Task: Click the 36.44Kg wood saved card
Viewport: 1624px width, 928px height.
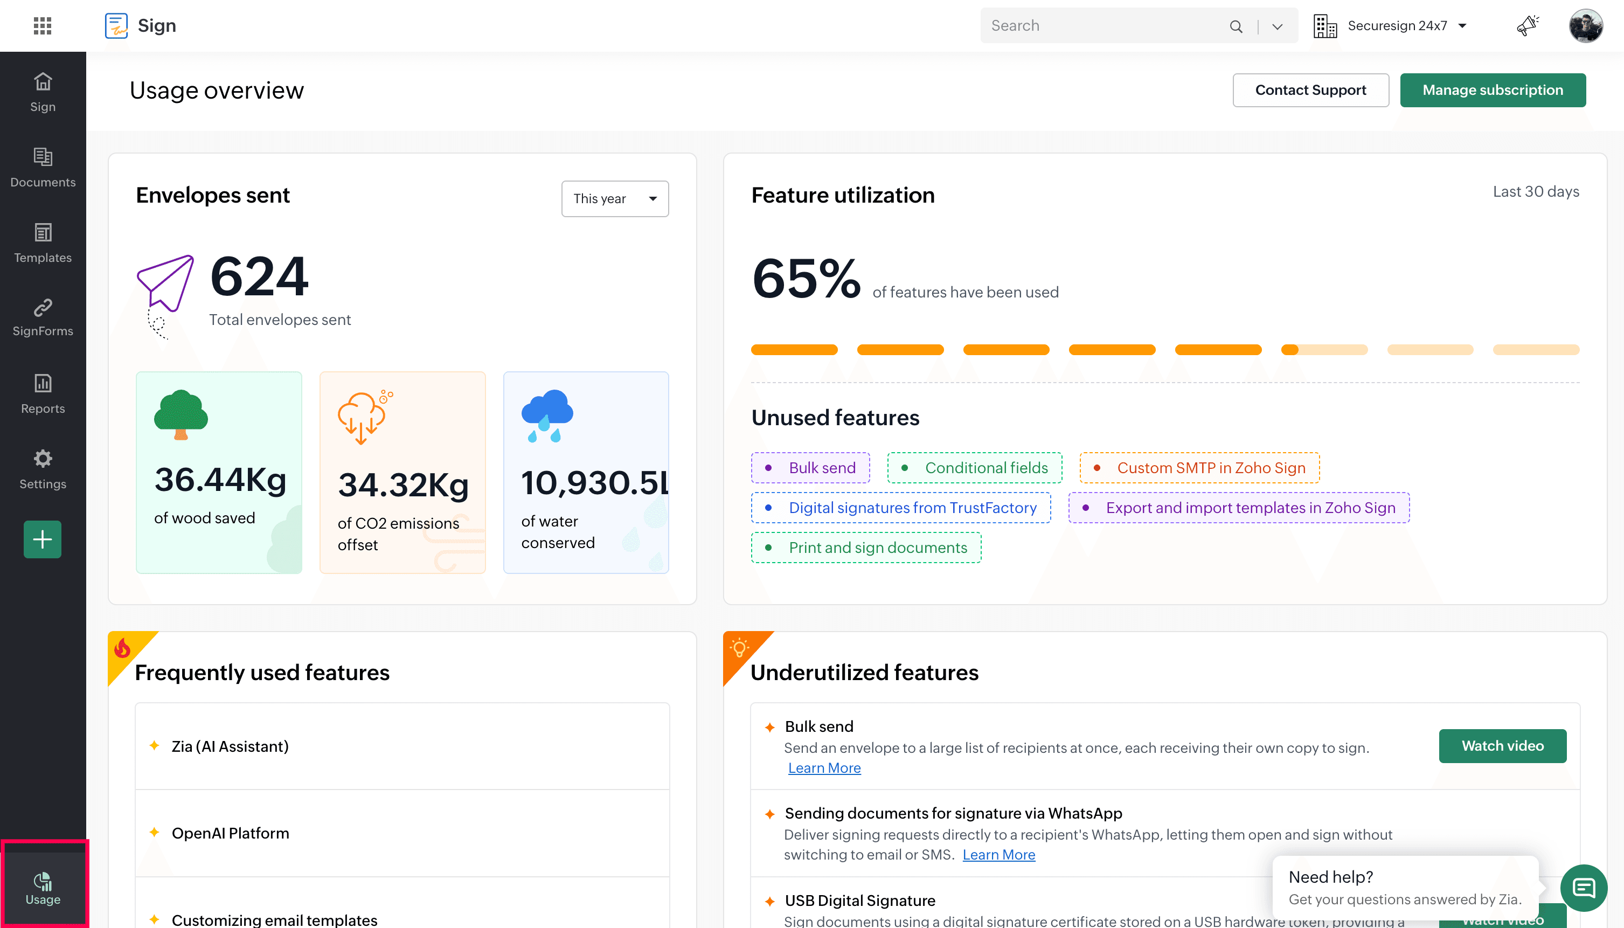Action: point(219,472)
